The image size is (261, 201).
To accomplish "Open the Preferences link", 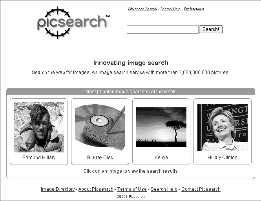I will 194,9.
